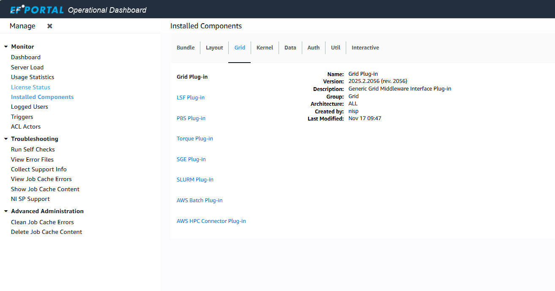Open AWS HPC Connector Plug-in
Screen dimensions: 555x291
click(x=211, y=221)
